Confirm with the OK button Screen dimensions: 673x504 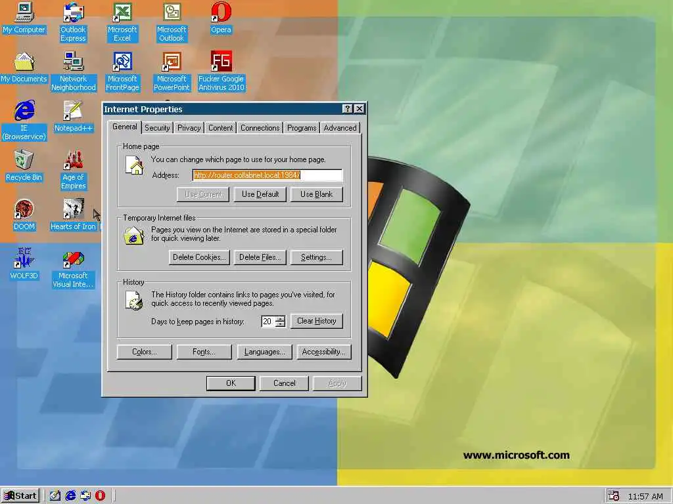pyautogui.click(x=231, y=383)
